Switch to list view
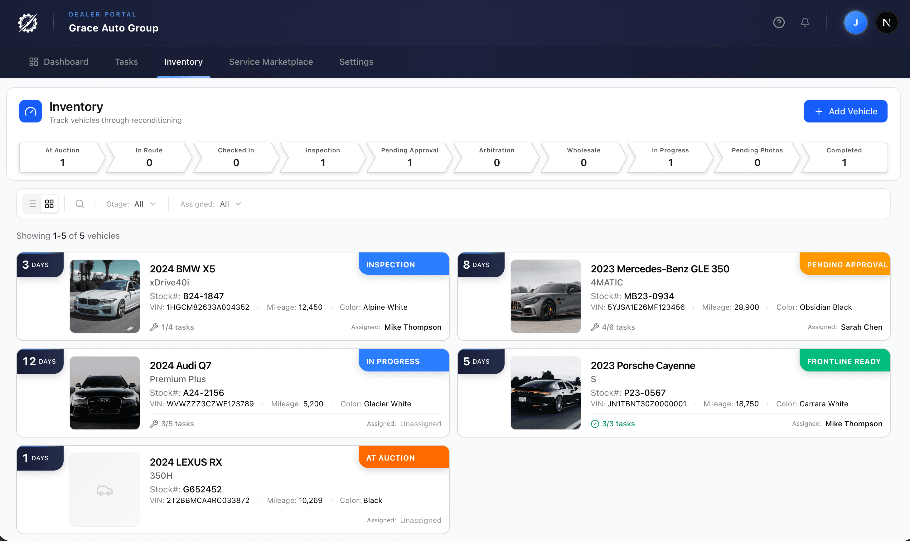 point(32,204)
